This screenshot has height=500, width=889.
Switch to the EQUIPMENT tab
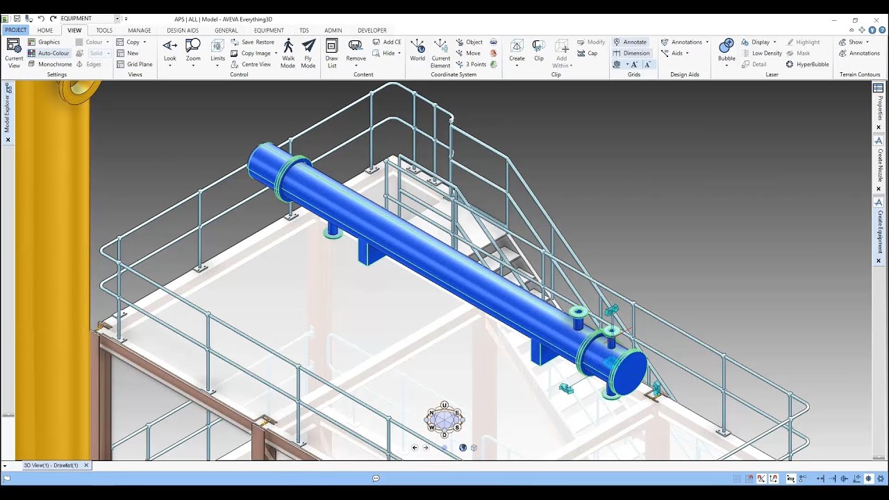[269, 31]
